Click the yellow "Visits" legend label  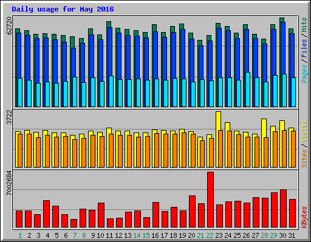pyautogui.click(x=304, y=131)
